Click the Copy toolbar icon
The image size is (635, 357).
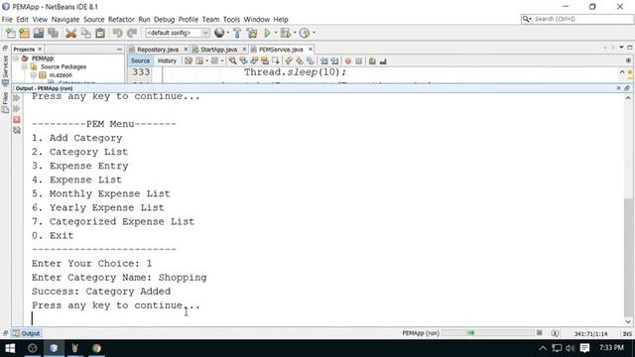click(86, 33)
